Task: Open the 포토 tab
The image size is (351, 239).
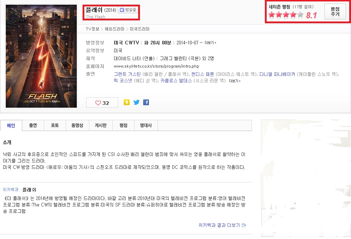Action: click(x=55, y=126)
